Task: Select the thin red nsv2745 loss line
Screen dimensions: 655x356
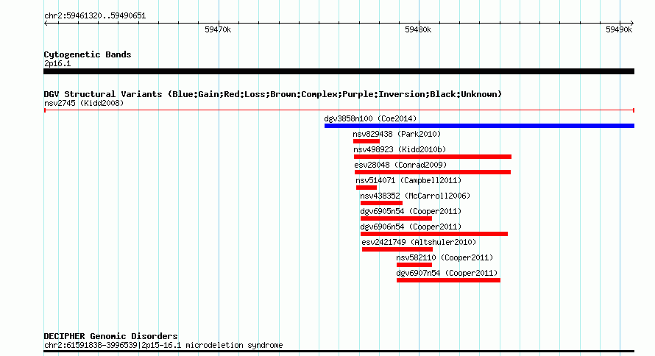Action: (339, 110)
